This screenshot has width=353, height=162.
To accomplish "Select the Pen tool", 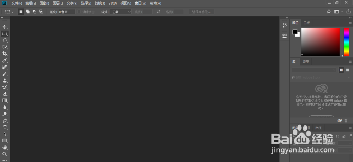I will pyautogui.click(x=5, y=121).
